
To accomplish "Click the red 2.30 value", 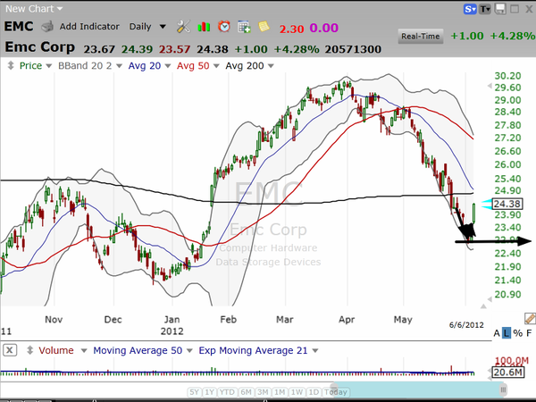I will 291,29.
